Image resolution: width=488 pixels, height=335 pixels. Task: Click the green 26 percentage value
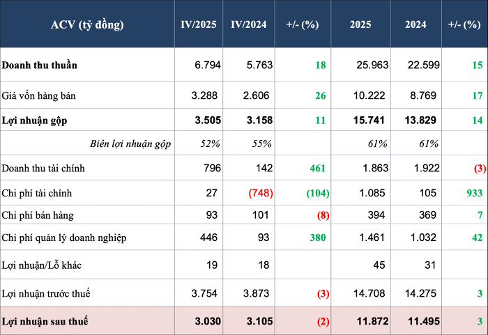tap(321, 95)
